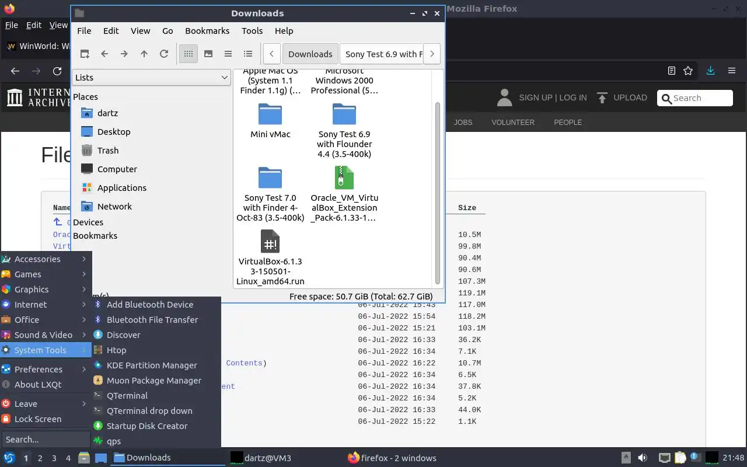Select Oracle VM VirtualBox Extension Pack archive
The height and width of the screenshot is (467, 747).
tap(344, 194)
